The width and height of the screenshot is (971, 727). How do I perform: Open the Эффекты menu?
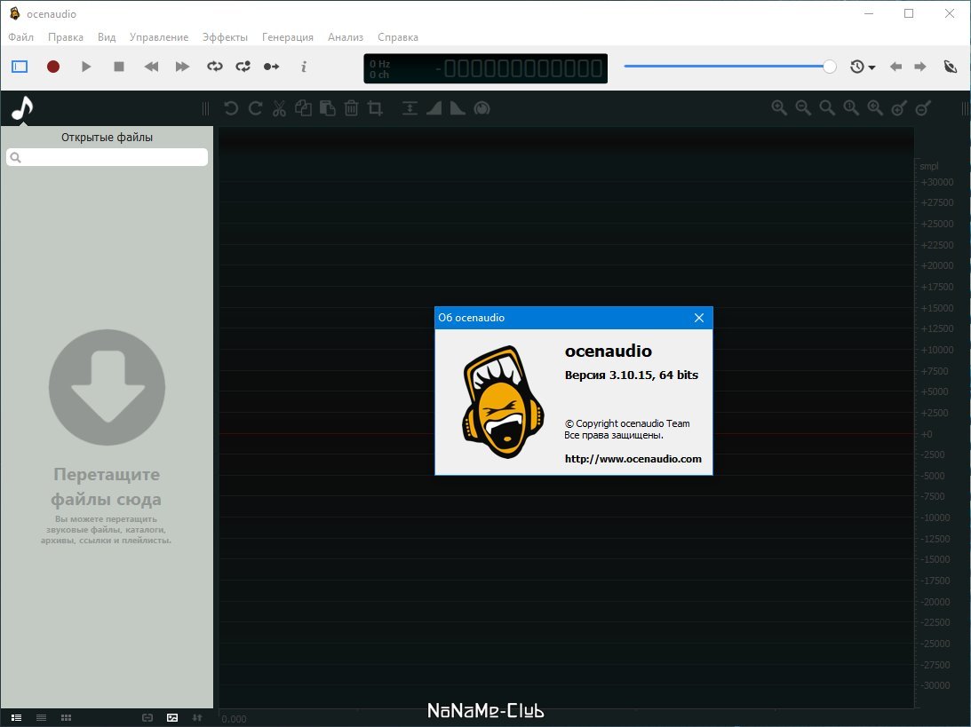(225, 37)
